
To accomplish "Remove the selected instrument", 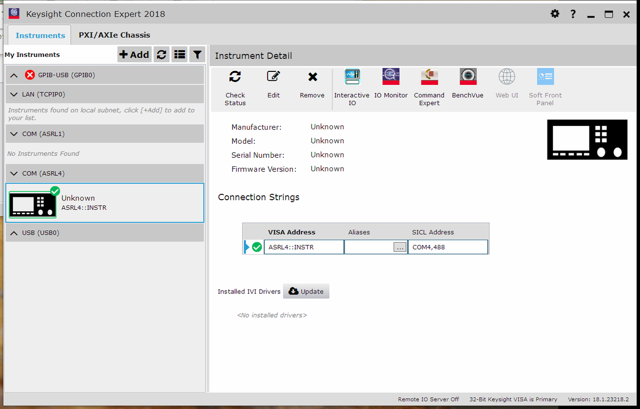I will (312, 84).
